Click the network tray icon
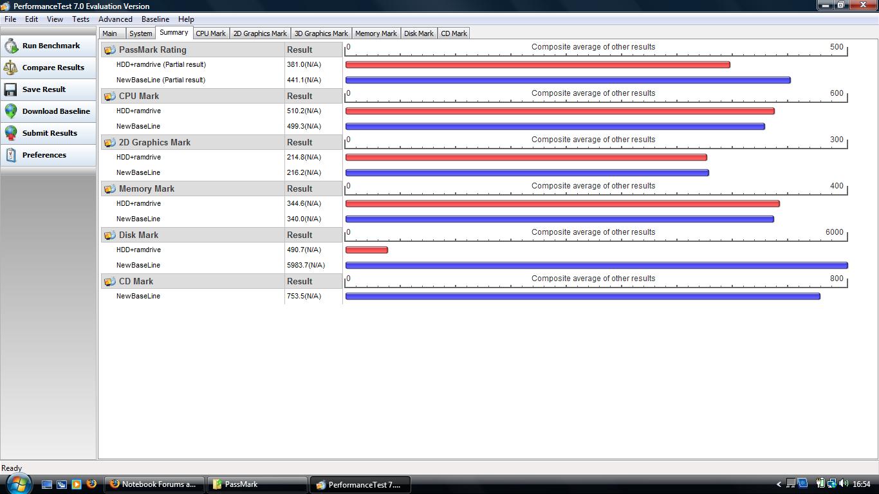This screenshot has height=494, width=879. (832, 484)
